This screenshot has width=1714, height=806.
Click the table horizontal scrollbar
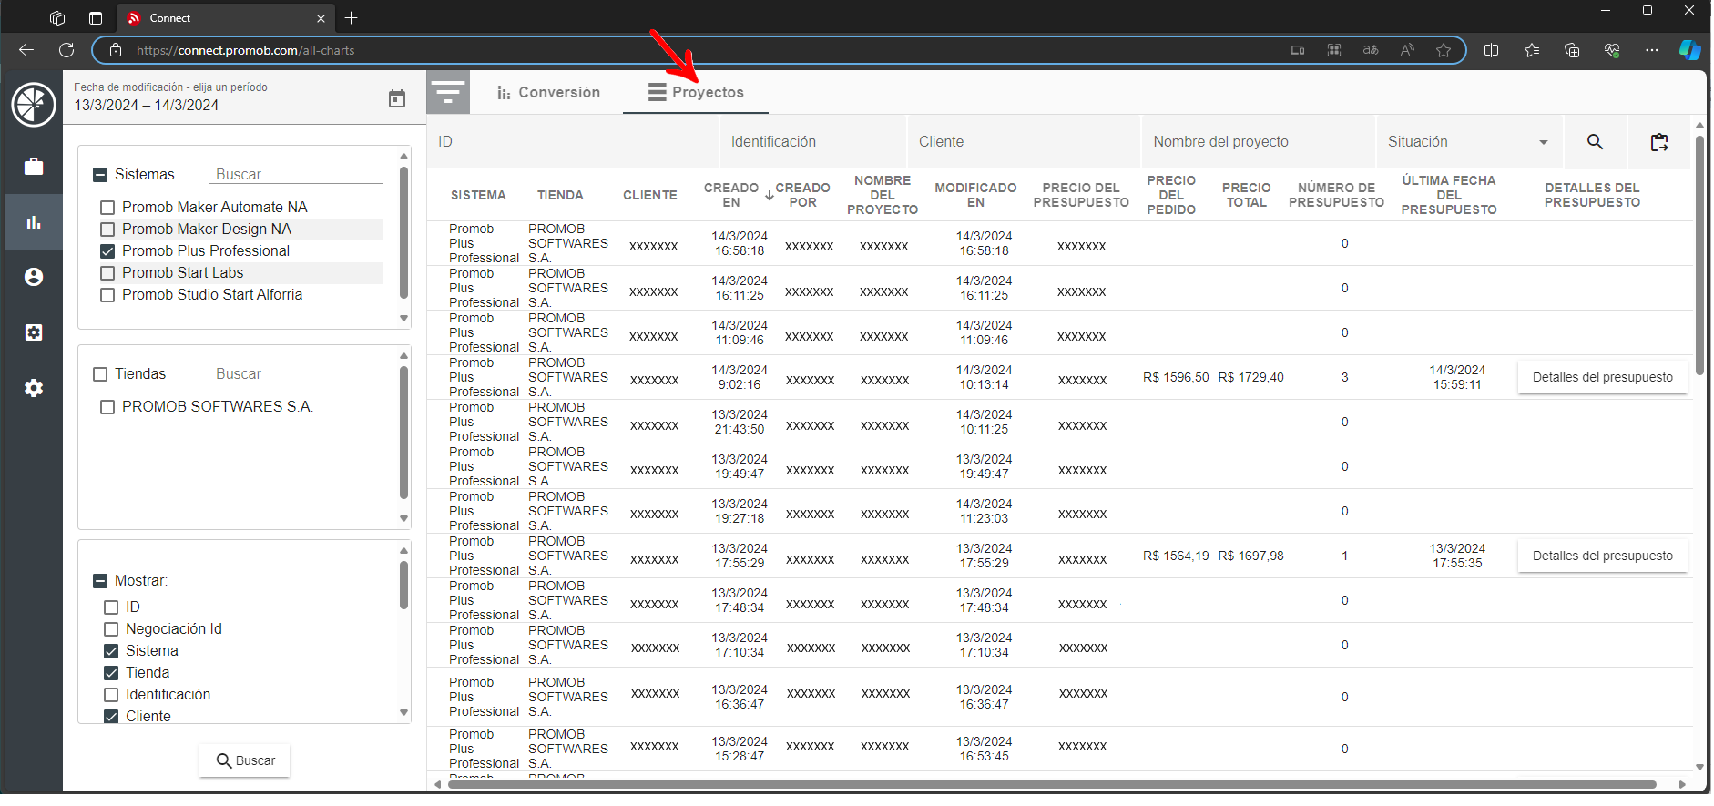(1051, 784)
